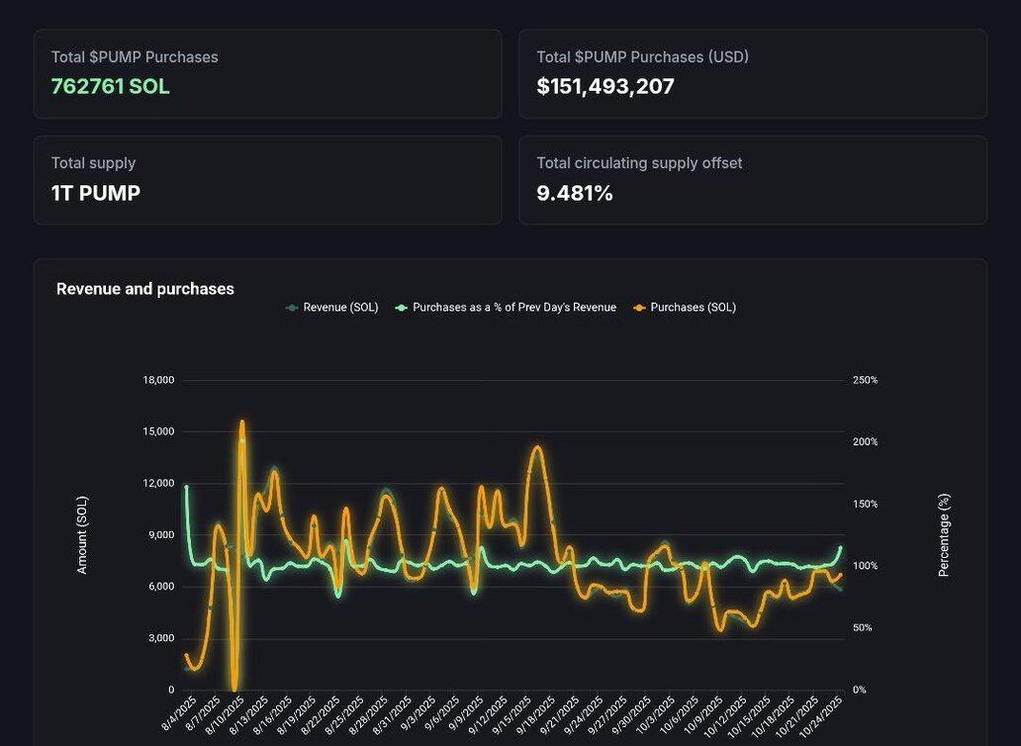This screenshot has height=746, width=1021.
Task: Hide the Purchases (SOL) series label
Action: point(693,308)
